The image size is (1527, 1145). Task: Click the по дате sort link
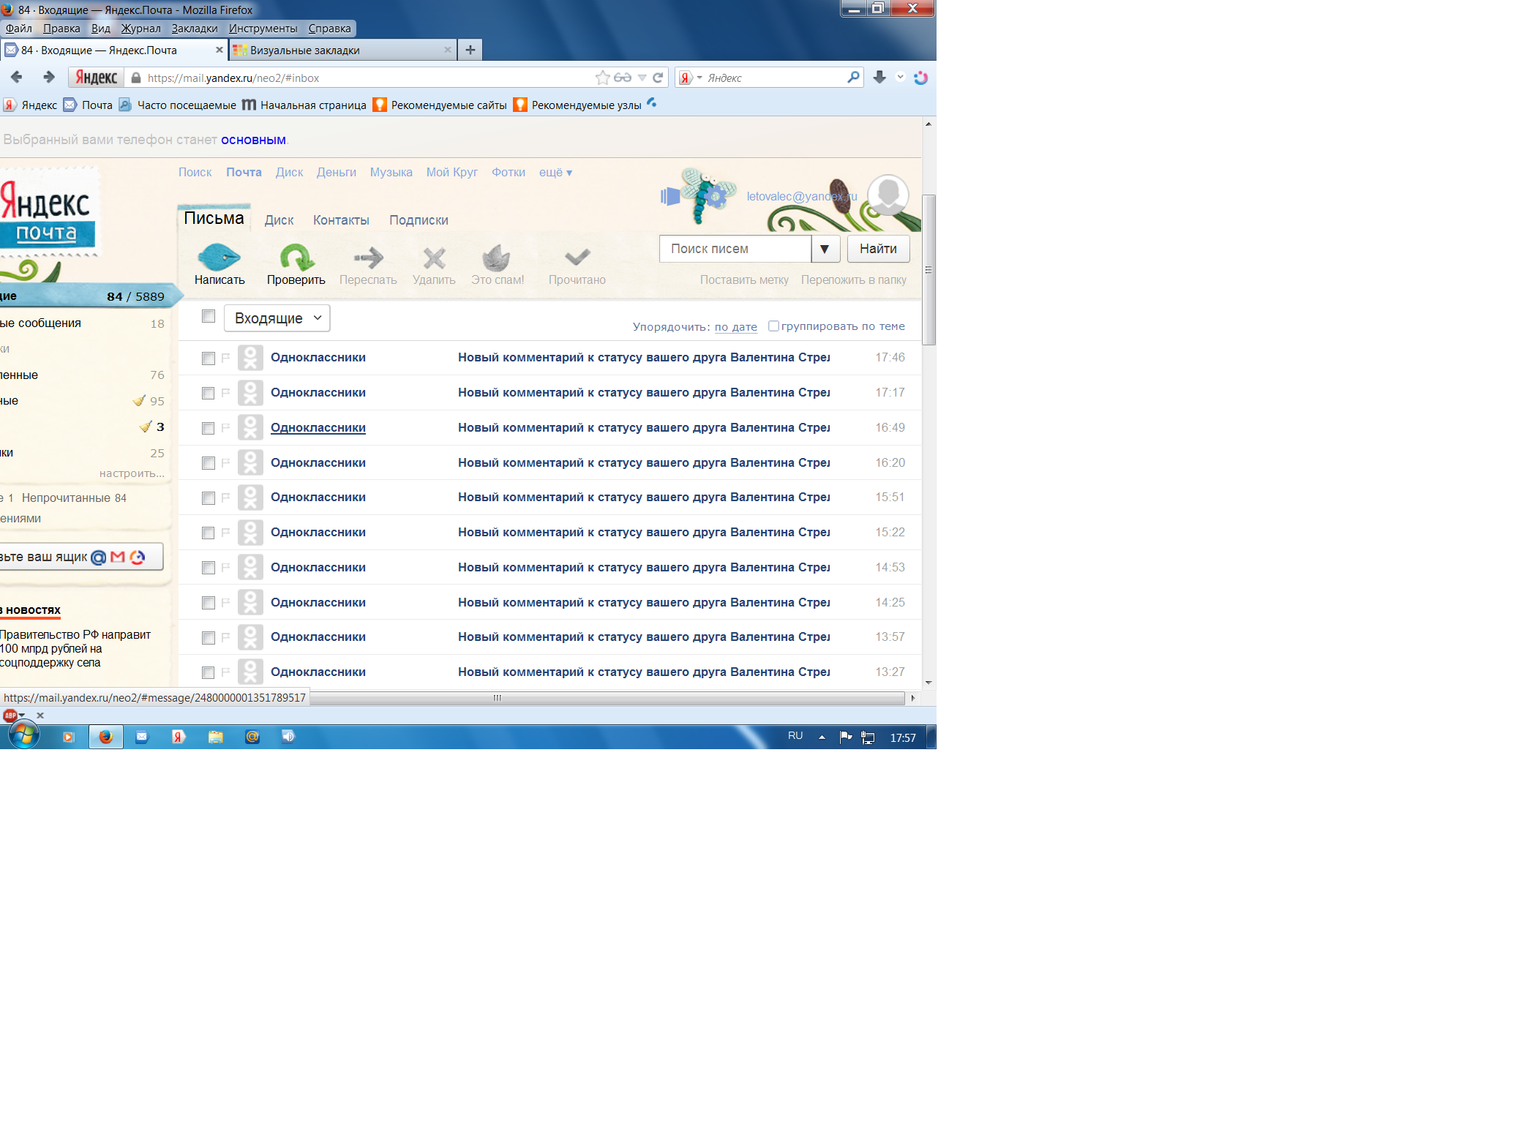point(735,327)
